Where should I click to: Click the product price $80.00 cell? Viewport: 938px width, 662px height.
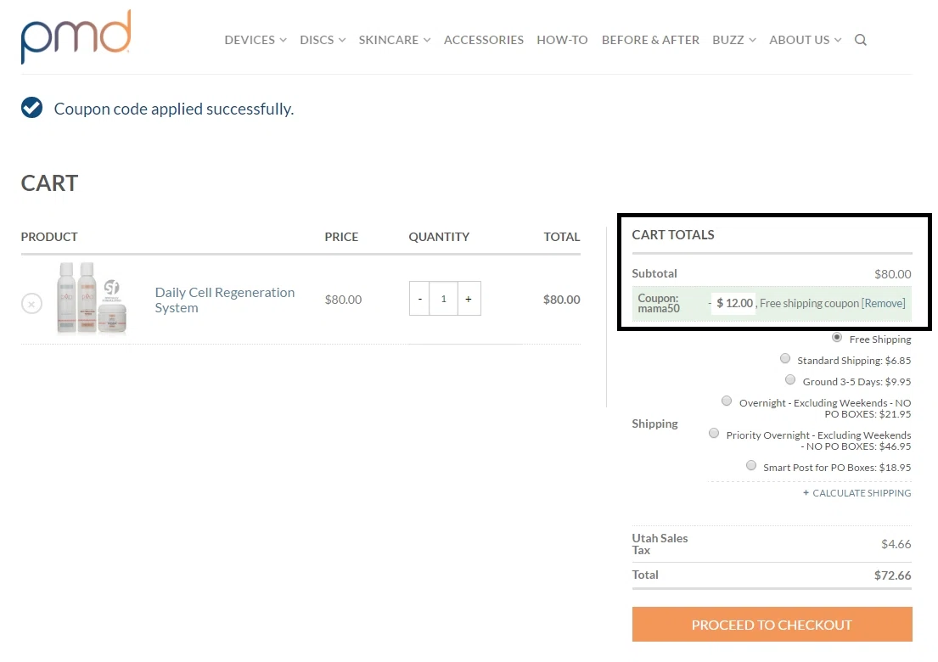(x=343, y=300)
